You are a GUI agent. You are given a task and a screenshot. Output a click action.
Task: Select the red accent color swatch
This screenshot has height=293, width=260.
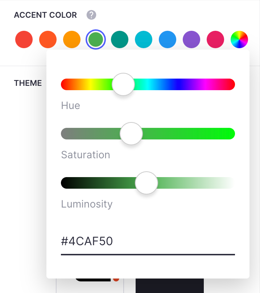pyautogui.click(x=24, y=39)
